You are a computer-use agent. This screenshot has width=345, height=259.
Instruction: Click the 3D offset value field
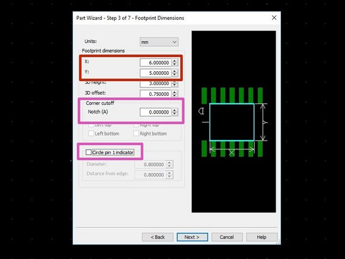(156, 94)
